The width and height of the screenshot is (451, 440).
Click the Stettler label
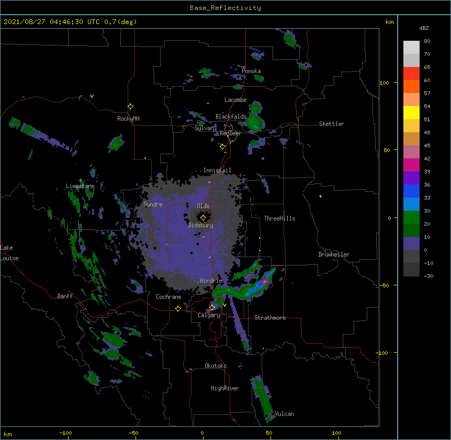point(332,124)
